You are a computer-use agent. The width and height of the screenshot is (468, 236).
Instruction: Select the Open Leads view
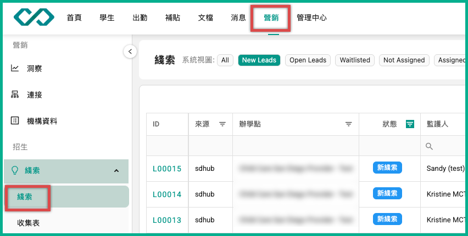click(x=308, y=60)
